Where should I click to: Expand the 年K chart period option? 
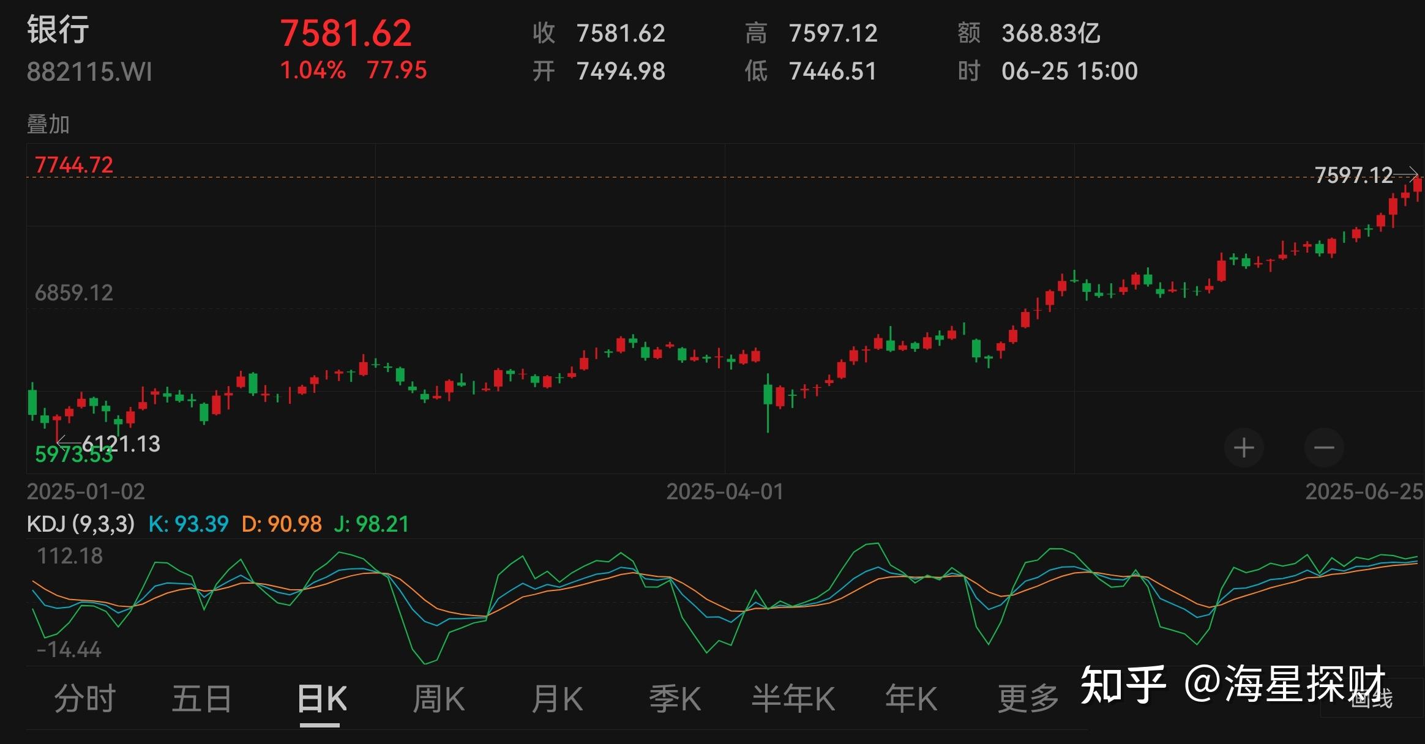(x=912, y=697)
